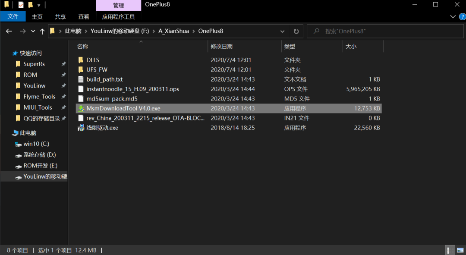This screenshot has height=255, width=466.
Task: Go up one folder level
Action: pos(42,31)
